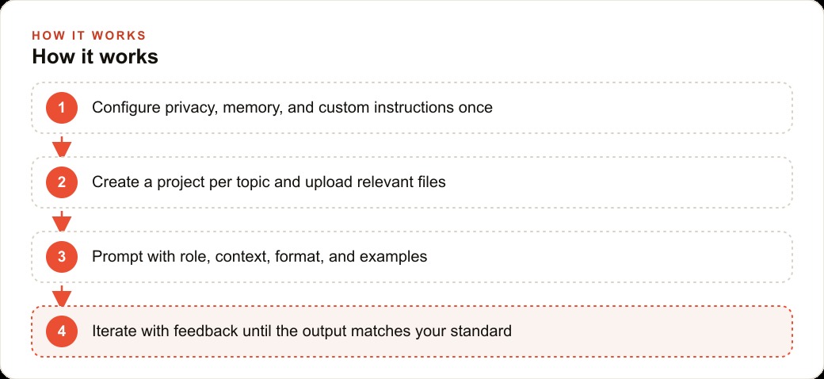The width and height of the screenshot is (824, 379).
Task: Click the arrow between steps 2 and 3
Action: [x=62, y=221]
